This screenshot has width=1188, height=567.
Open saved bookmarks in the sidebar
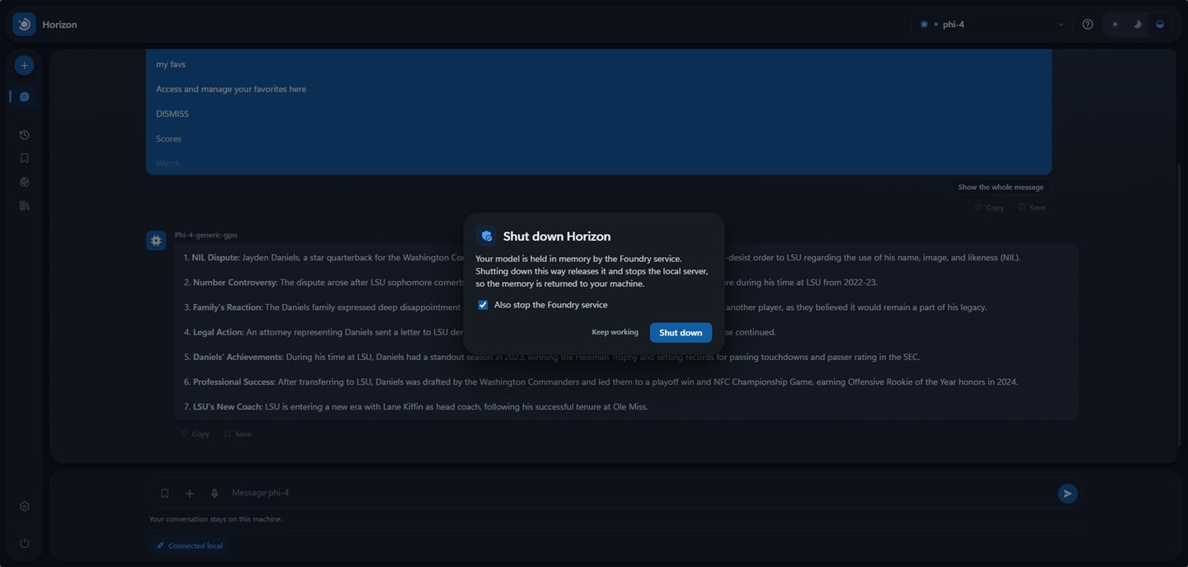click(24, 158)
